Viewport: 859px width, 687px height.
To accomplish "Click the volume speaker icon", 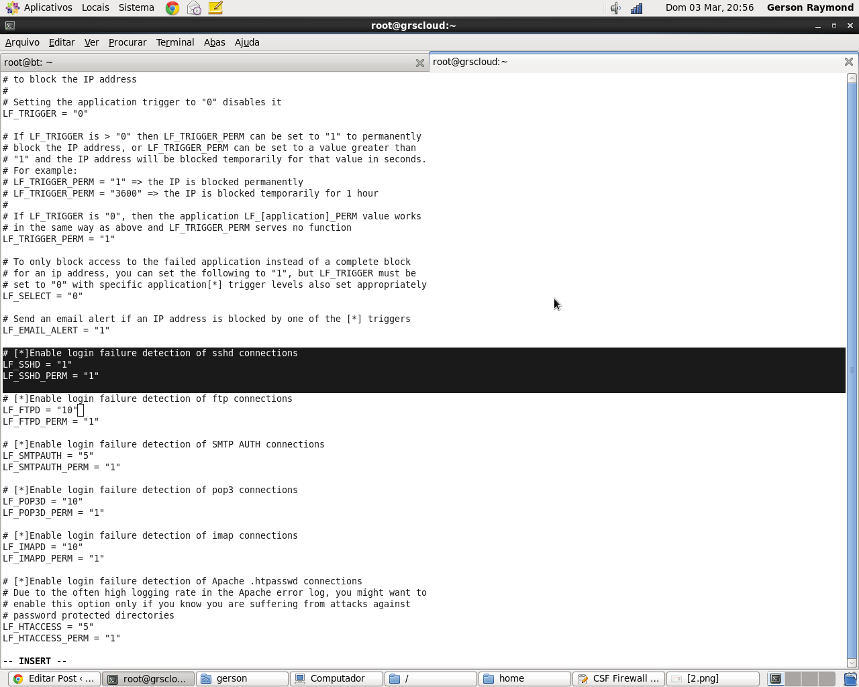I will tap(615, 8).
